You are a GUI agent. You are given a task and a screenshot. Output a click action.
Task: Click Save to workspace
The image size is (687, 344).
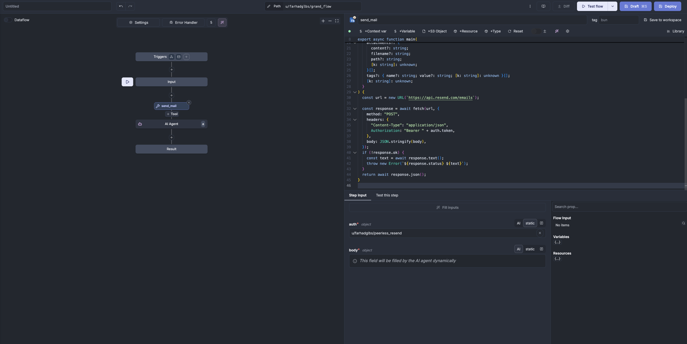[x=663, y=20]
